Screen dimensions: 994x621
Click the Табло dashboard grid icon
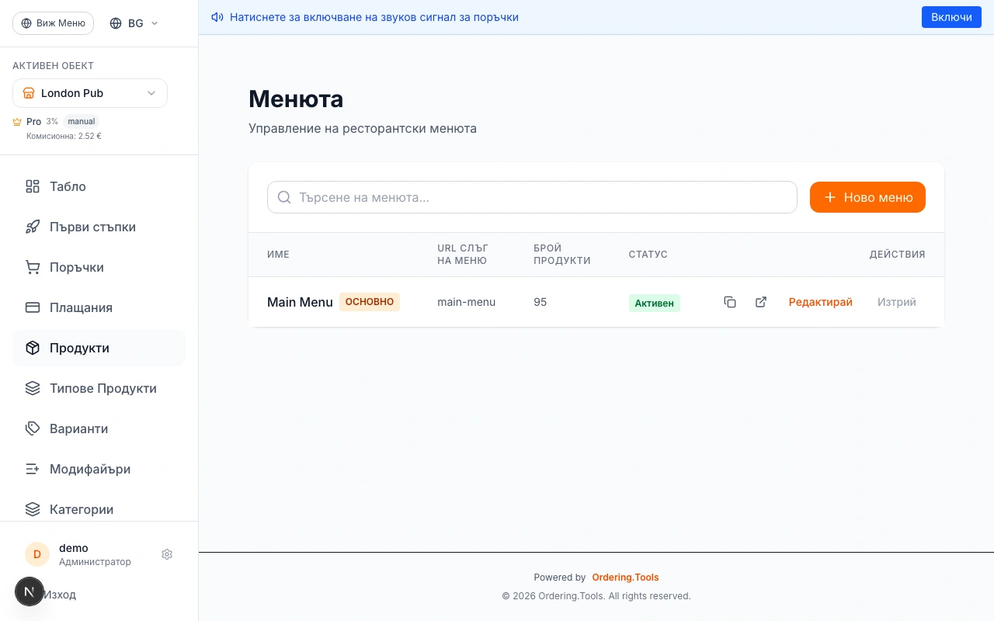[33, 186]
